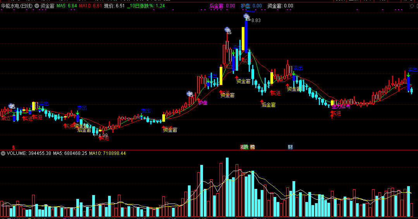This screenshot has width=418, height=219.
Task: Select the VOLUME: 394455.38 readout
Action: click(29, 153)
